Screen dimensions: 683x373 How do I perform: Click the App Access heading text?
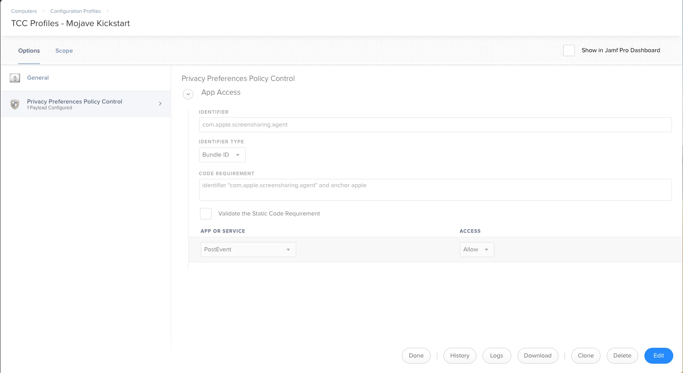coord(221,92)
